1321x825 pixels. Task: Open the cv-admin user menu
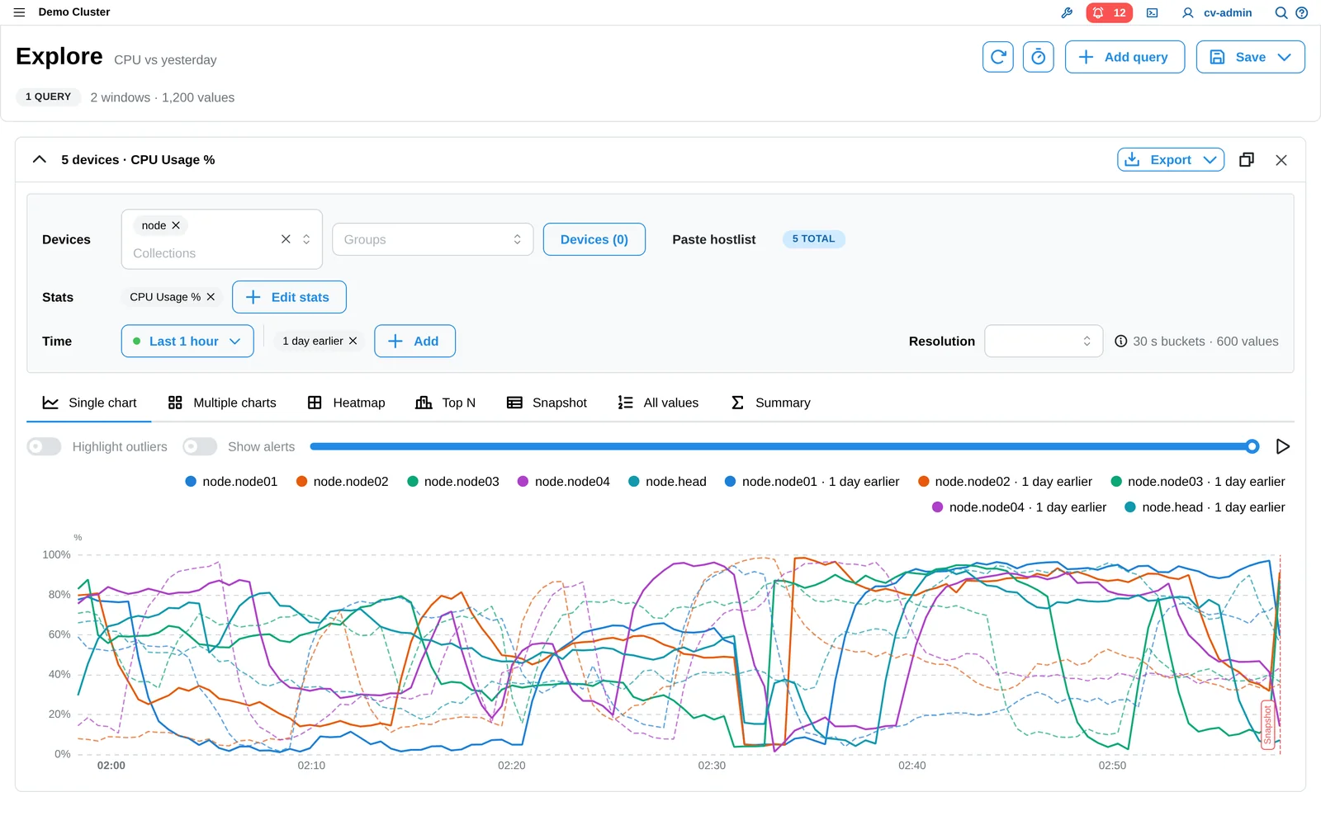coord(1217,12)
